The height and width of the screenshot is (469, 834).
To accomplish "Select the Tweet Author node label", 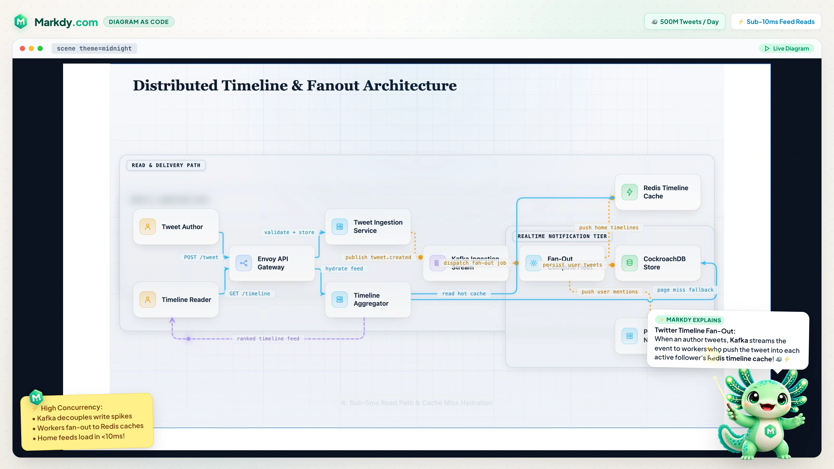I will pos(182,227).
